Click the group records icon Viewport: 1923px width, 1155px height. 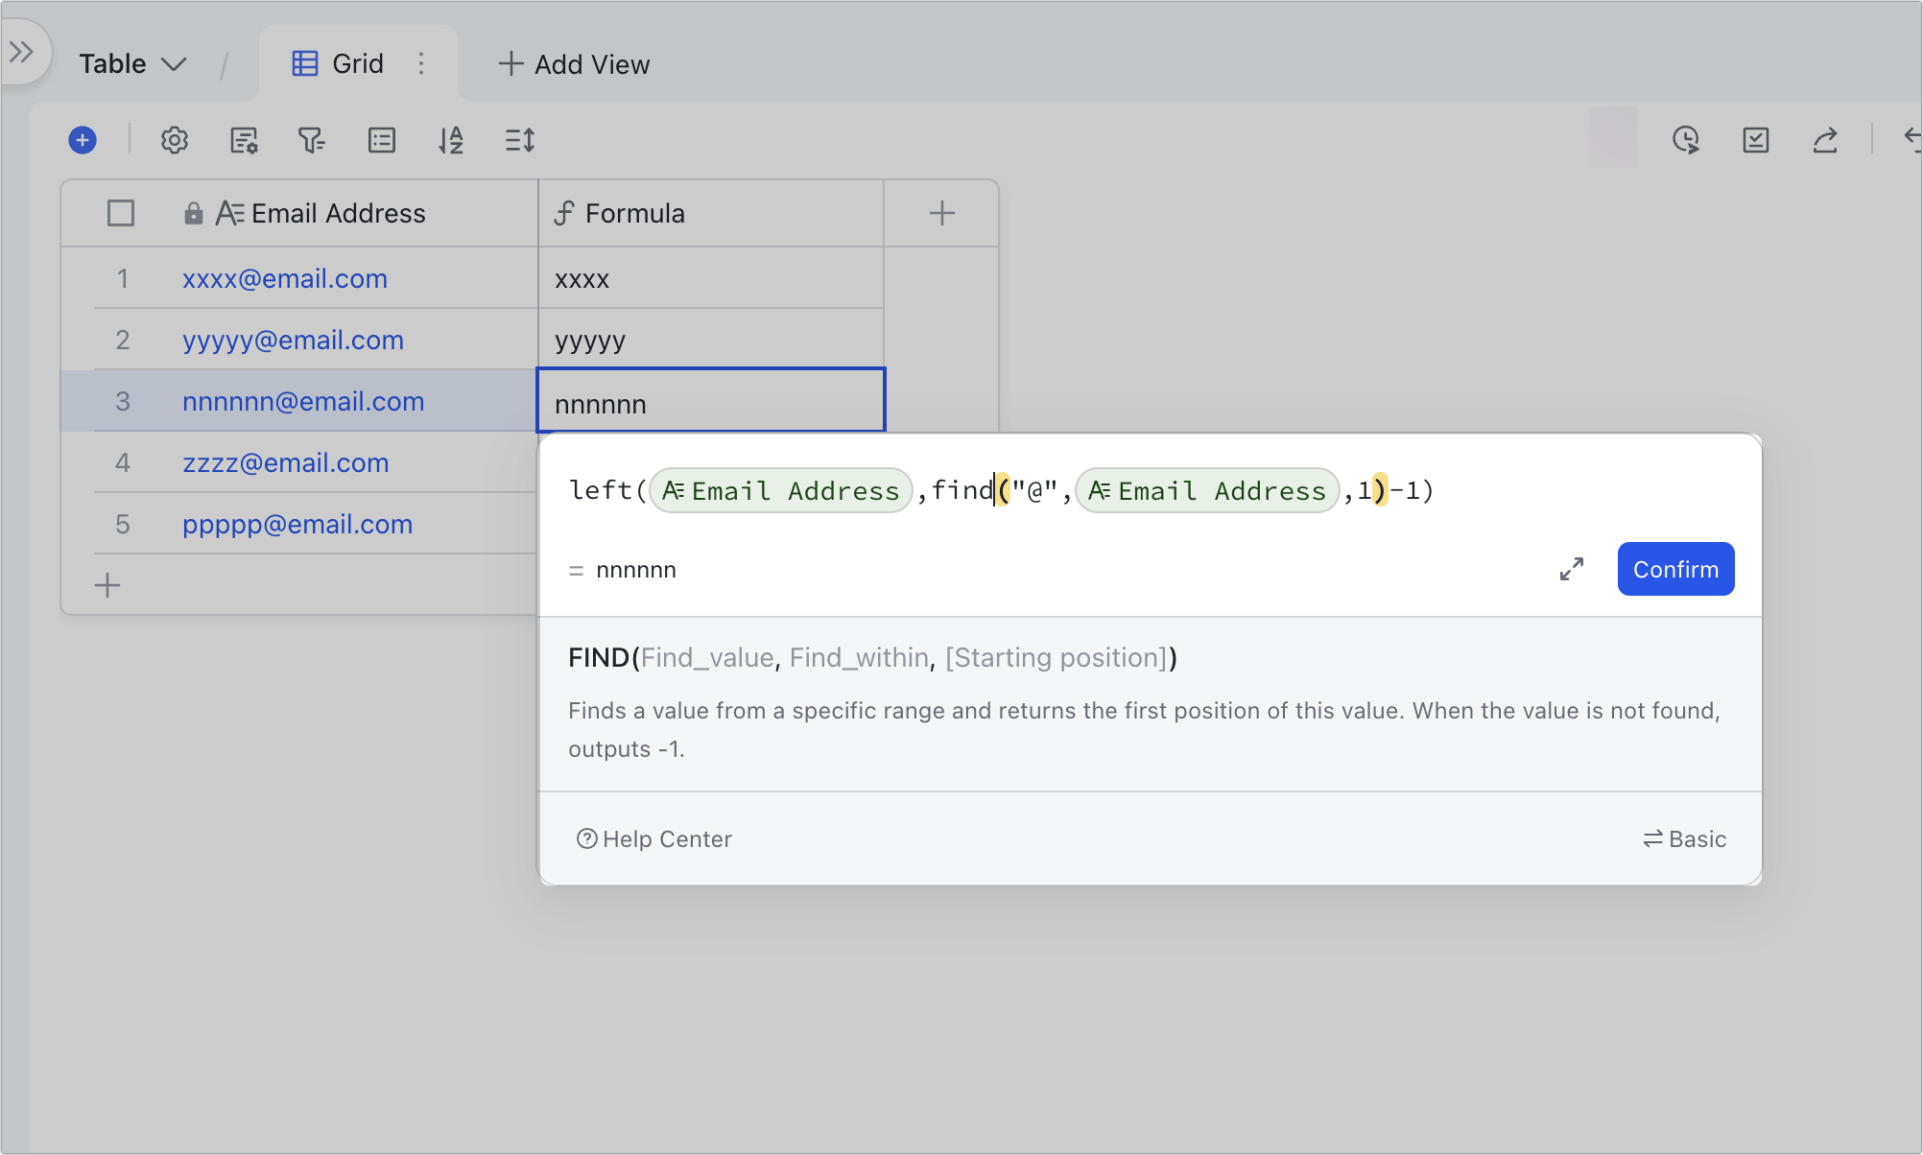tap(381, 141)
